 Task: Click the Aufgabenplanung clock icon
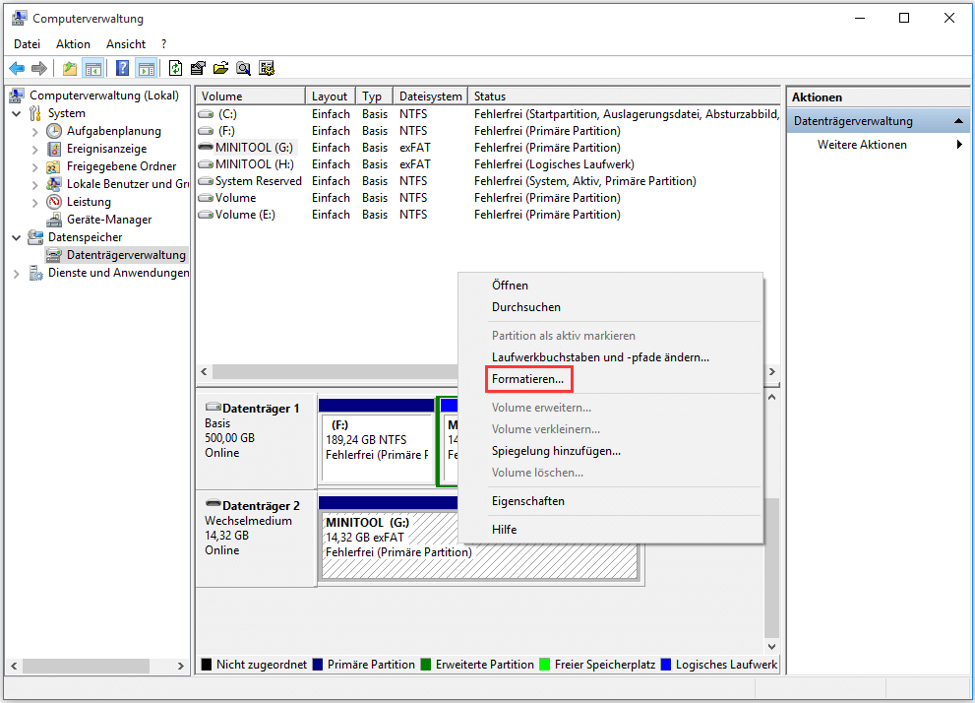pos(55,131)
